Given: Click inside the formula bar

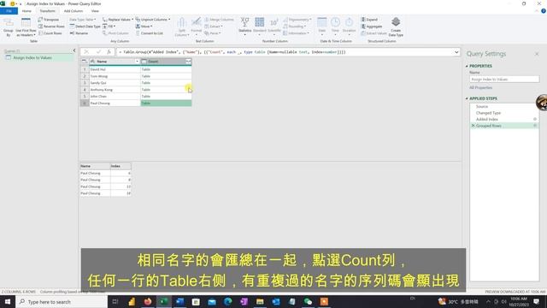Looking at the screenshot, I should click(x=285, y=52).
